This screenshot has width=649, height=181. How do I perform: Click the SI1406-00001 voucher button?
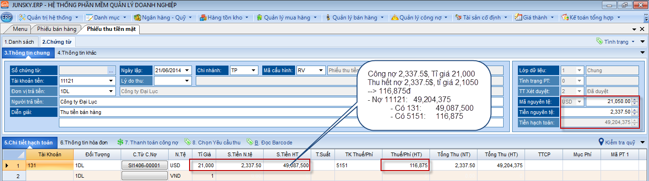coord(145,165)
